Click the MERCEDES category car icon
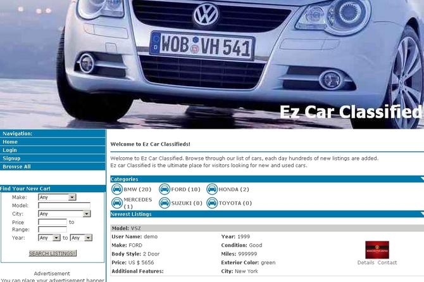This screenshot has height=282, width=424. tap(117, 203)
